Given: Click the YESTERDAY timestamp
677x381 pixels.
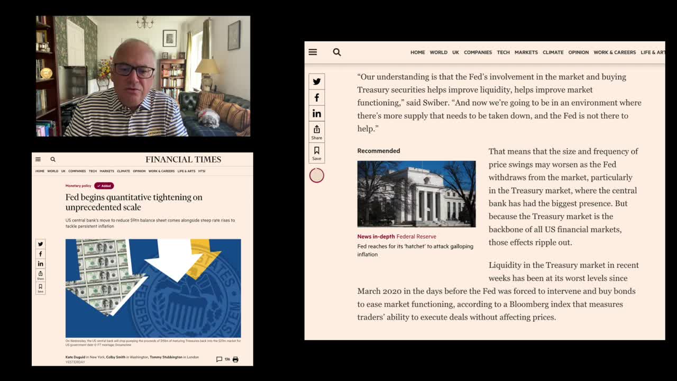Looking at the screenshot, I should pyautogui.click(x=75, y=362).
